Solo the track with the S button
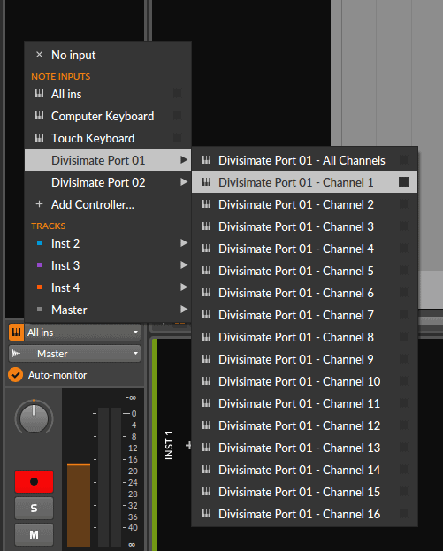The image size is (443, 551). pyautogui.click(x=34, y=508)
